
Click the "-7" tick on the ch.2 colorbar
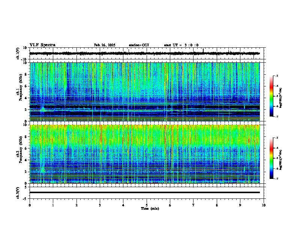tap(276, 179)
